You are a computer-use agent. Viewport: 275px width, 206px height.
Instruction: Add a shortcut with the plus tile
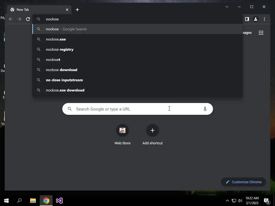coord(153,135)
